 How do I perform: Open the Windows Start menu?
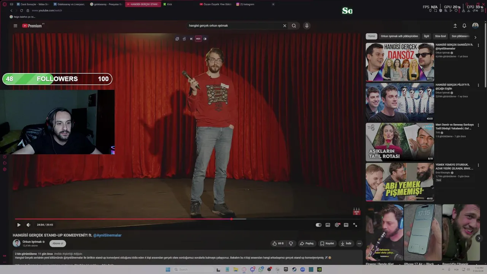(168, 269)
